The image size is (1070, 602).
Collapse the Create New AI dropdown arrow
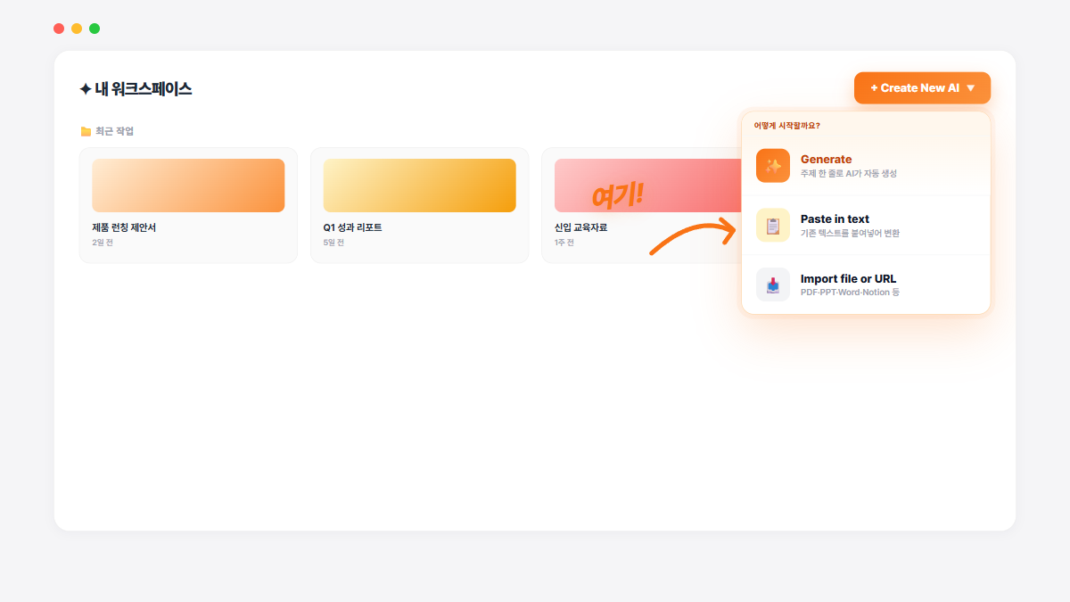970,88
